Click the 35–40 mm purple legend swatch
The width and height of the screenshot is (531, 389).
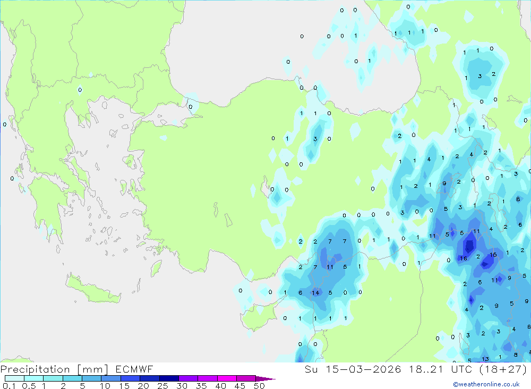[207, 378]
